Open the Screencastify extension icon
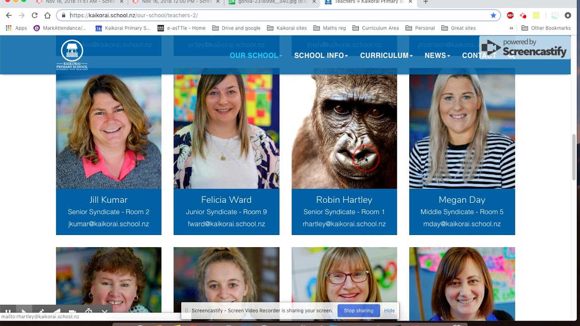 click(x=523, y=15)
